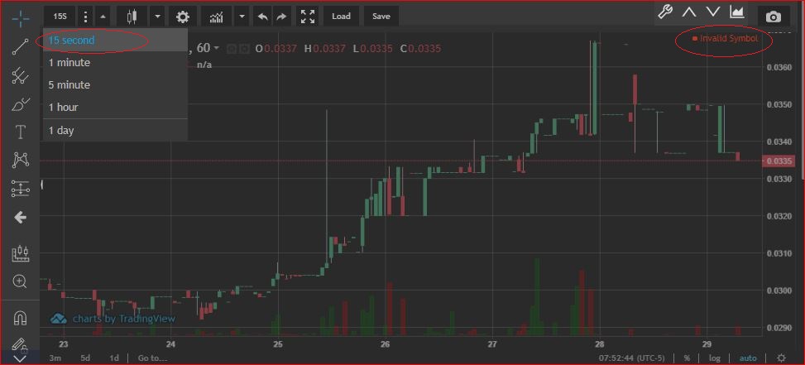Choose 15 second interval from list
The width and height of the screenshot is (805, 365).
click(x=115, y=40)
